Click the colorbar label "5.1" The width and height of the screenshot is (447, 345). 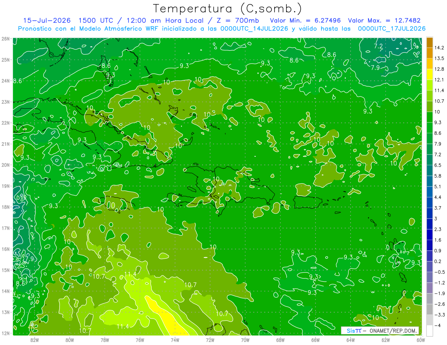point(438,186)
